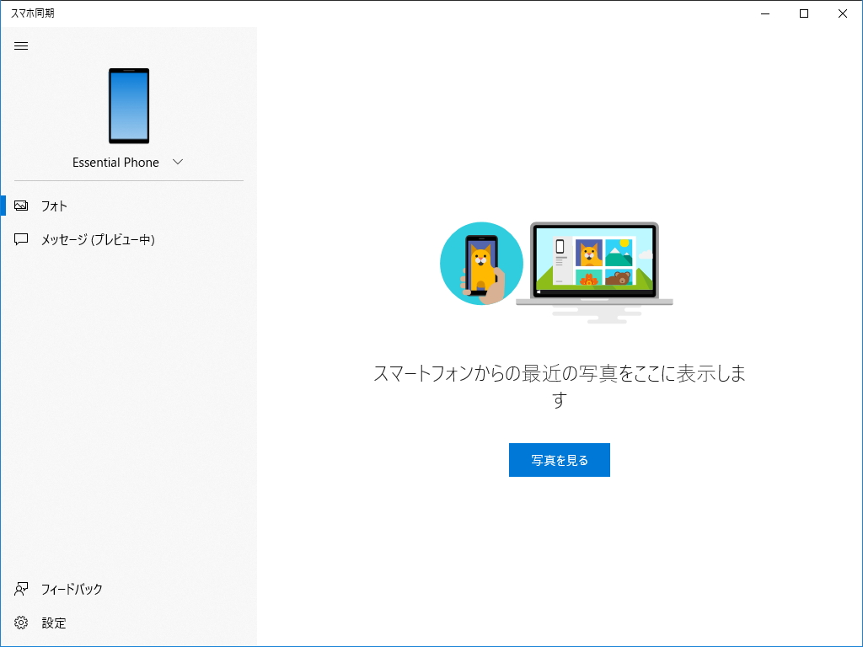The image size is (863, 647).
Task: Switch to the フォト section
Action: (53, 205)
